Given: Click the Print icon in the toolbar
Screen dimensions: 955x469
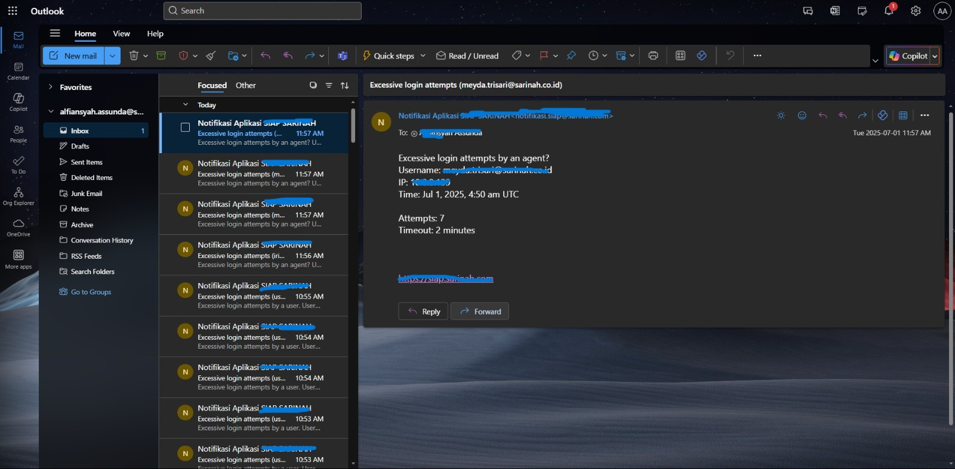Looking at the screenshot, I should [x=653, y=55].
